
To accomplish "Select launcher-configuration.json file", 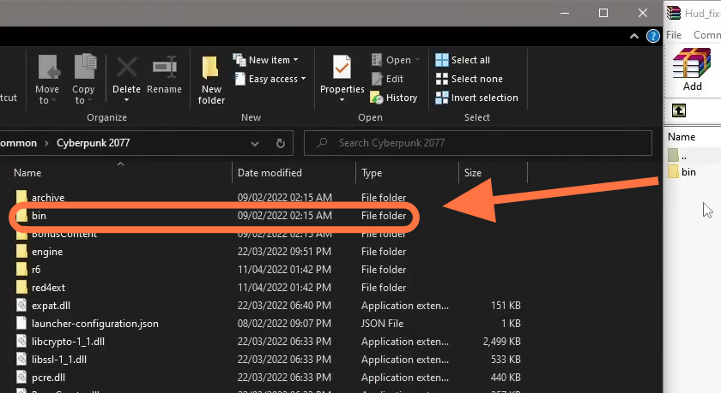I will point(95,324).
